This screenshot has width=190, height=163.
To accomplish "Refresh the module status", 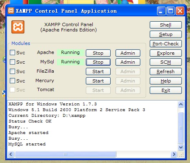I will pos(166,71).
